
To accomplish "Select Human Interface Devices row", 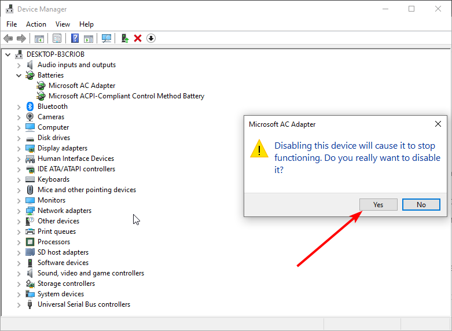I will [76, 159].
